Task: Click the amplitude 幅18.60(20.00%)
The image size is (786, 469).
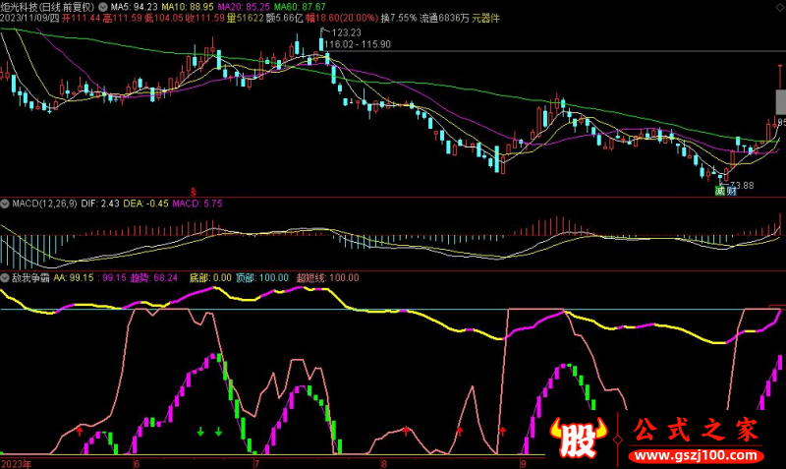Action: pos(342,19)
